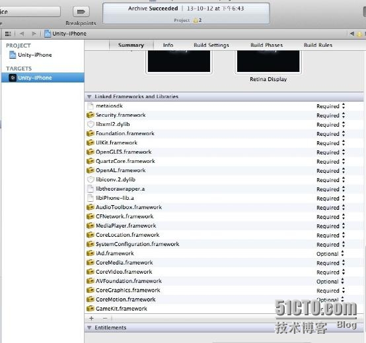This screenshot has width=366, height=343.
Task: Click the Unity-iPhone breadcrumb file icon
Action: 48,34
